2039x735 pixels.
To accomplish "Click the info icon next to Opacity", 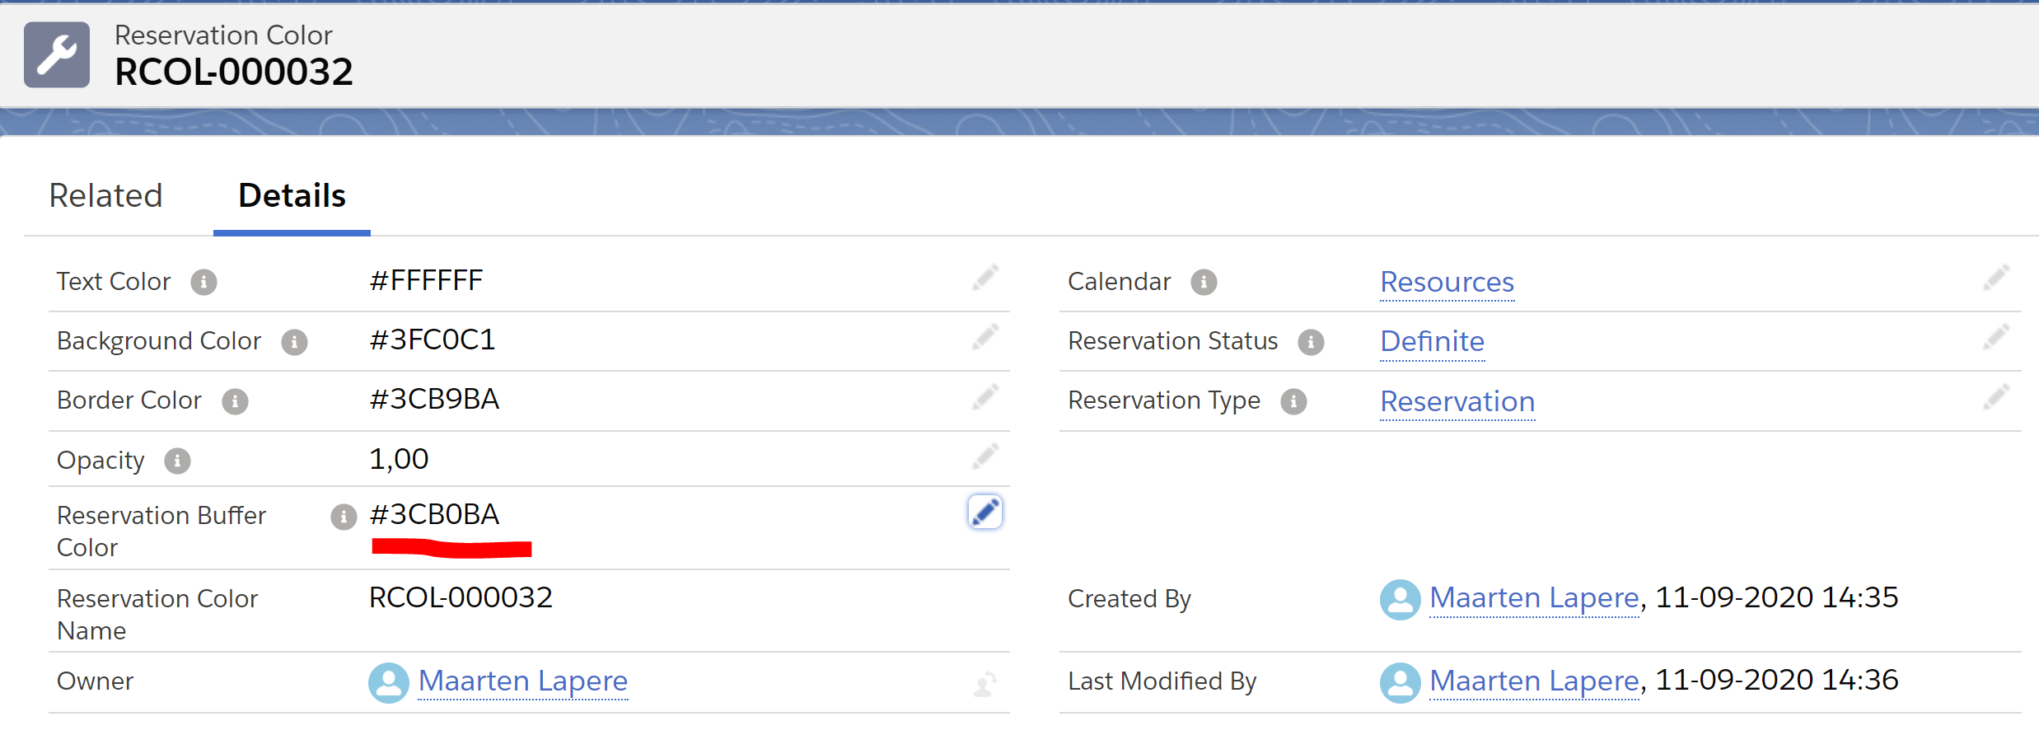I will tap(177, 461).
